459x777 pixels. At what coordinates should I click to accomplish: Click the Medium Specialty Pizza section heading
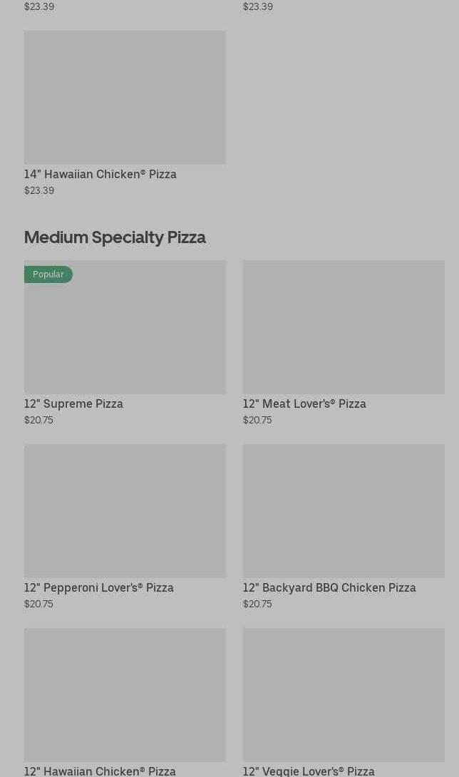pyautogui.click(x=115, y=237)
